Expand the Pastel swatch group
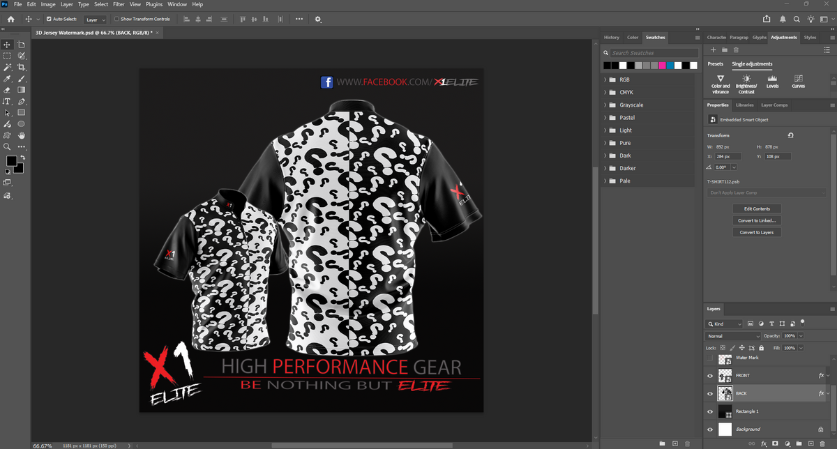The height and width of the screenshot is (449, 837). (x=605, y=118)
